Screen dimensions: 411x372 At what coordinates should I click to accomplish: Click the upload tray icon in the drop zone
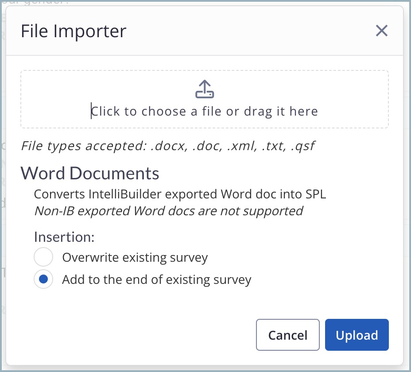(x=205, y=89)
